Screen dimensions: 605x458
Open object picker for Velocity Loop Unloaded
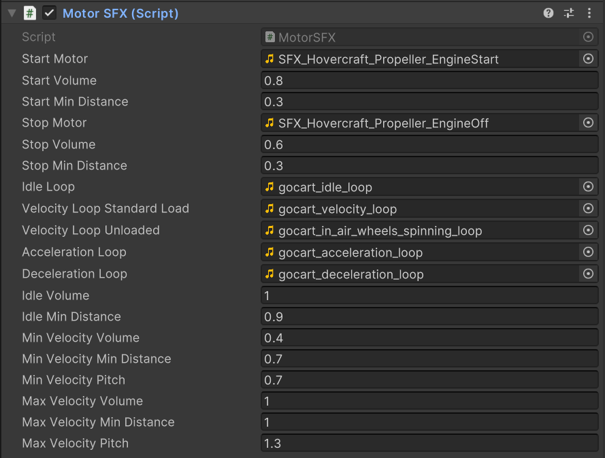(x=588, y=230)
